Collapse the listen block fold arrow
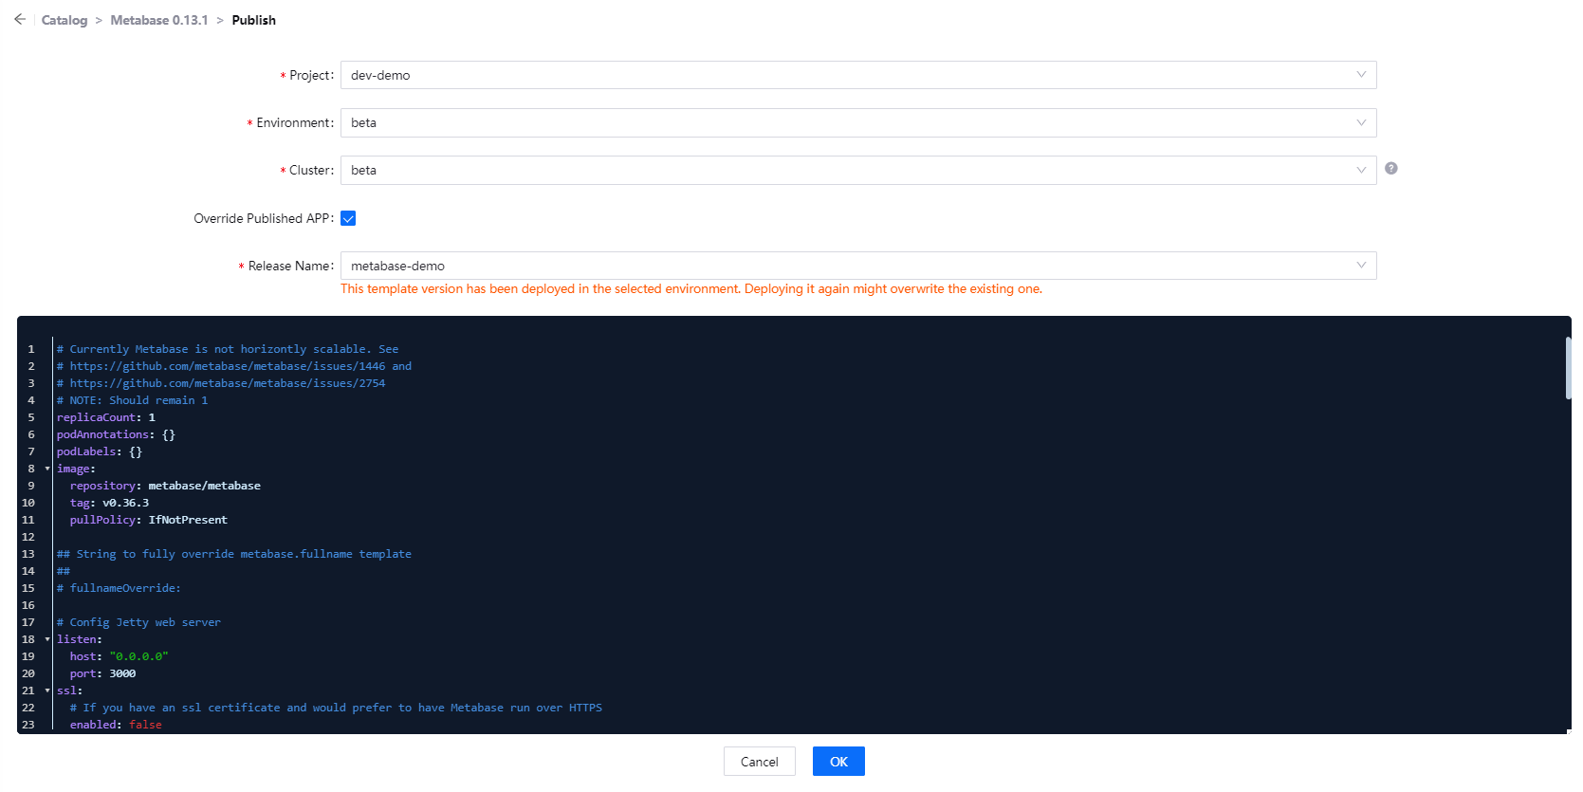The height and width of the screenshot is (792, 1583). tap(47, 639)
